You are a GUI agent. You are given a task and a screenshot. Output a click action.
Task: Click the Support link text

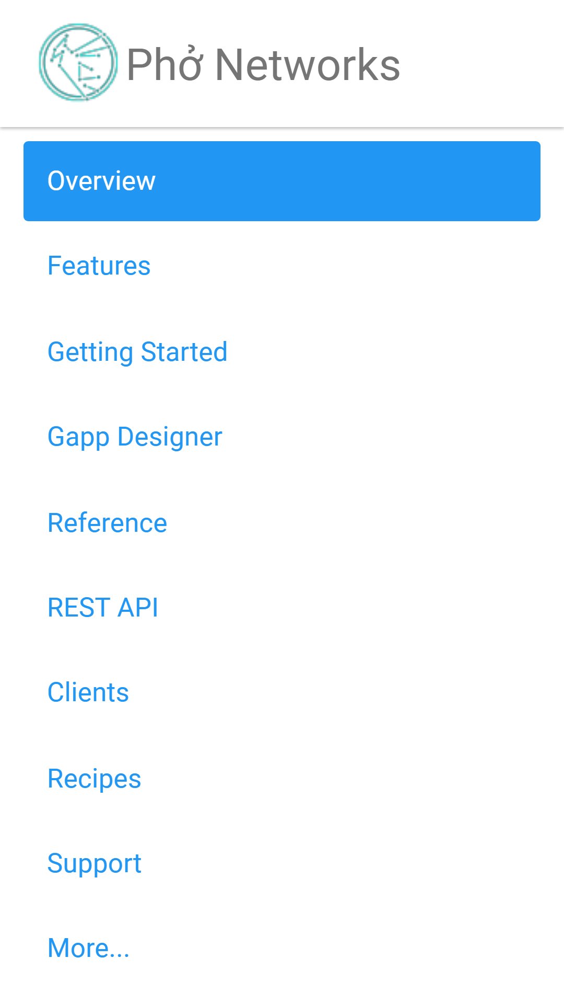point(95,864)
